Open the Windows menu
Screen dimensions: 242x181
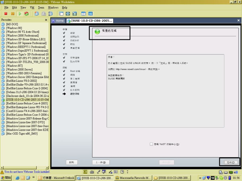pos(53,8)
